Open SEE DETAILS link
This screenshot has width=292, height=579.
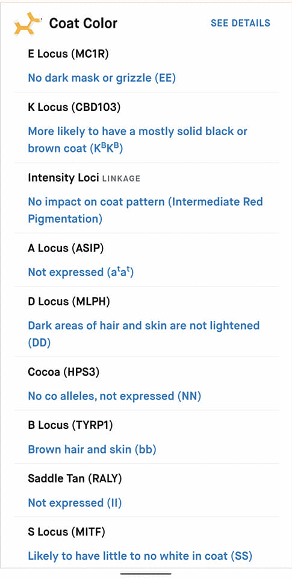click(x=240, y=23)
